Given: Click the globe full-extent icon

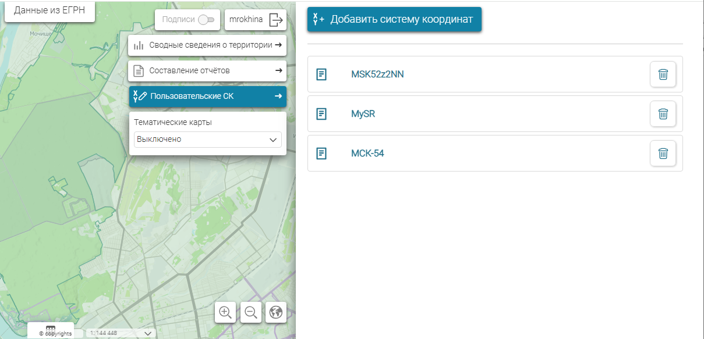Looking at the screenshot, I should [276, 312].
